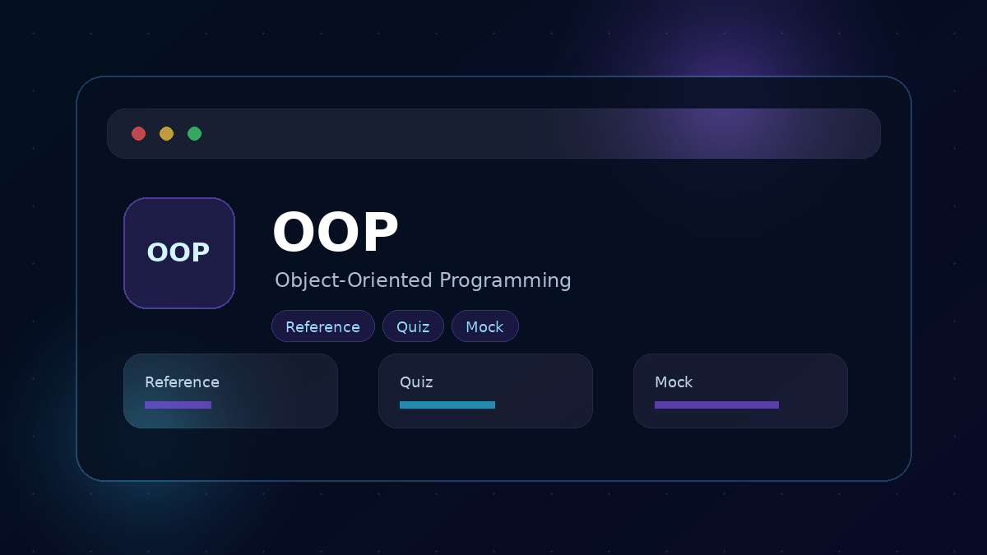This screenshot has height=555, width=987.
Task: Click the Quiz card progress bar
Action: point(447,405)
